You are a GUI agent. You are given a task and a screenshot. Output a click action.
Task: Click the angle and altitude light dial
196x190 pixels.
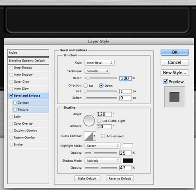click(x=89, y=121)
